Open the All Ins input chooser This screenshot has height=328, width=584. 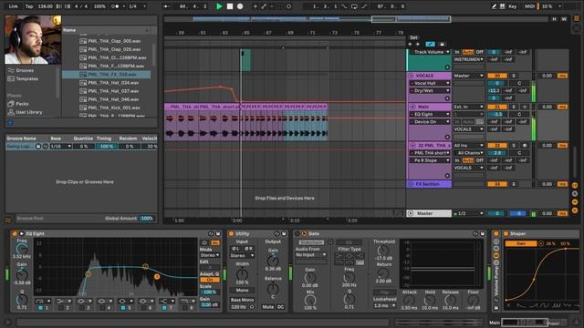468,146
